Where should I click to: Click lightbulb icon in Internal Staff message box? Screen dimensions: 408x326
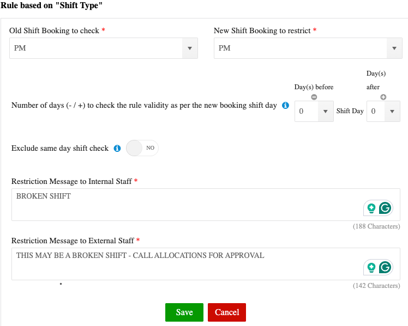coord(371,208)
